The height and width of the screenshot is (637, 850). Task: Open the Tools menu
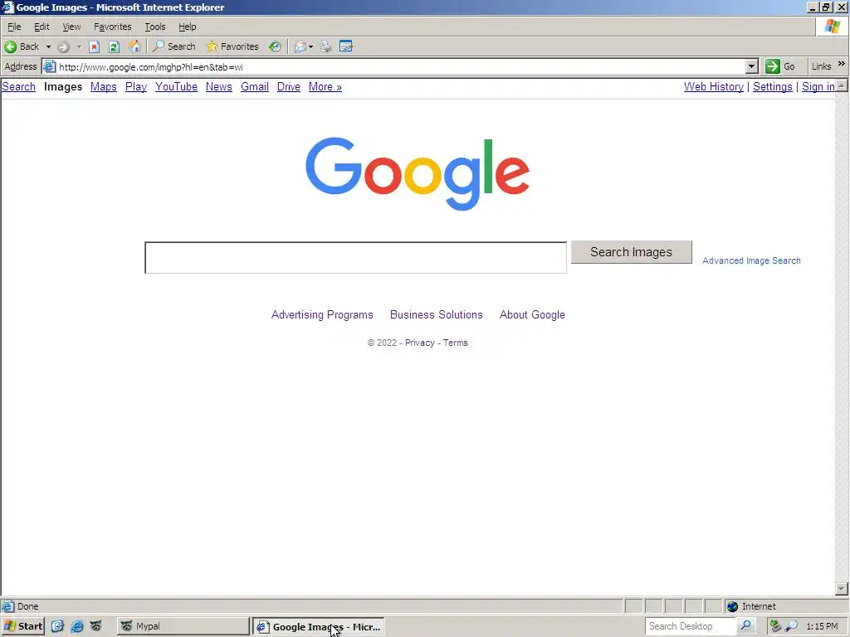(155, 27)
